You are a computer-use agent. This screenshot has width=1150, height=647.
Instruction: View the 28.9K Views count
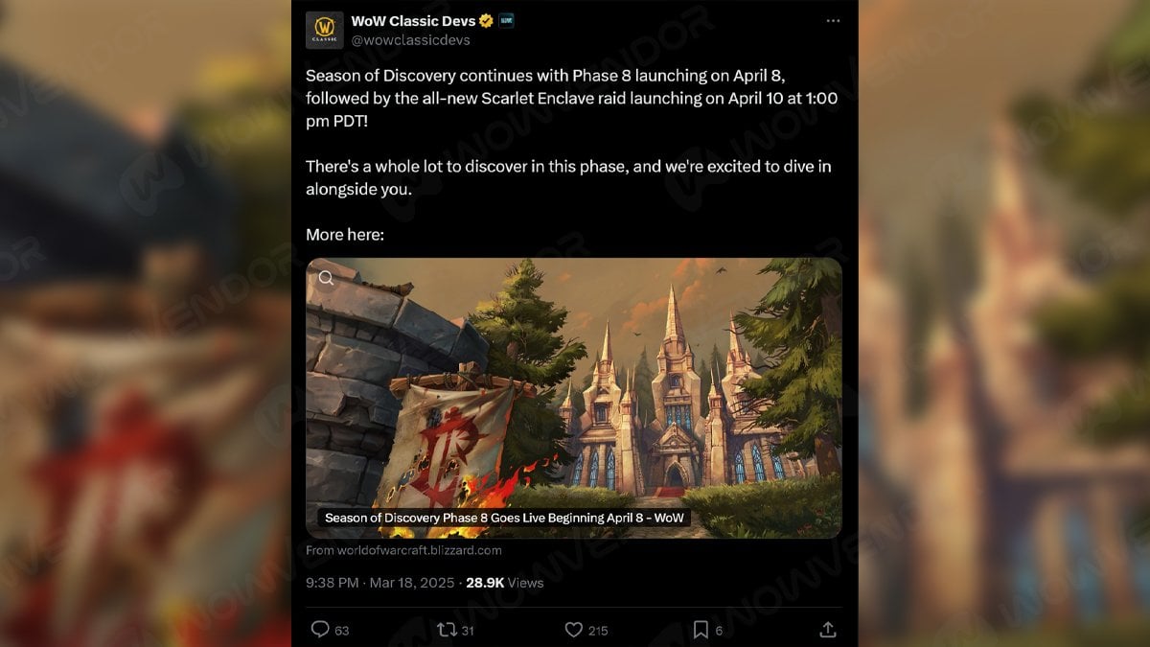(x=504, y=582)
